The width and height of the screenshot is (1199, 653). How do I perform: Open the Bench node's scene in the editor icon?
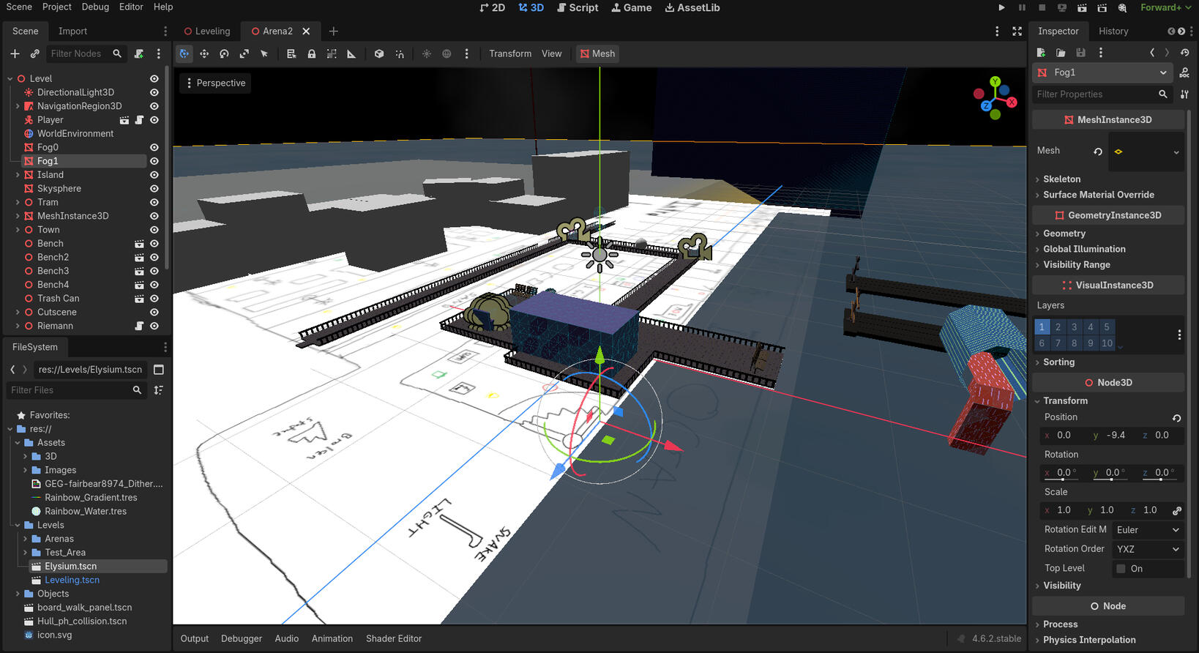139,244
